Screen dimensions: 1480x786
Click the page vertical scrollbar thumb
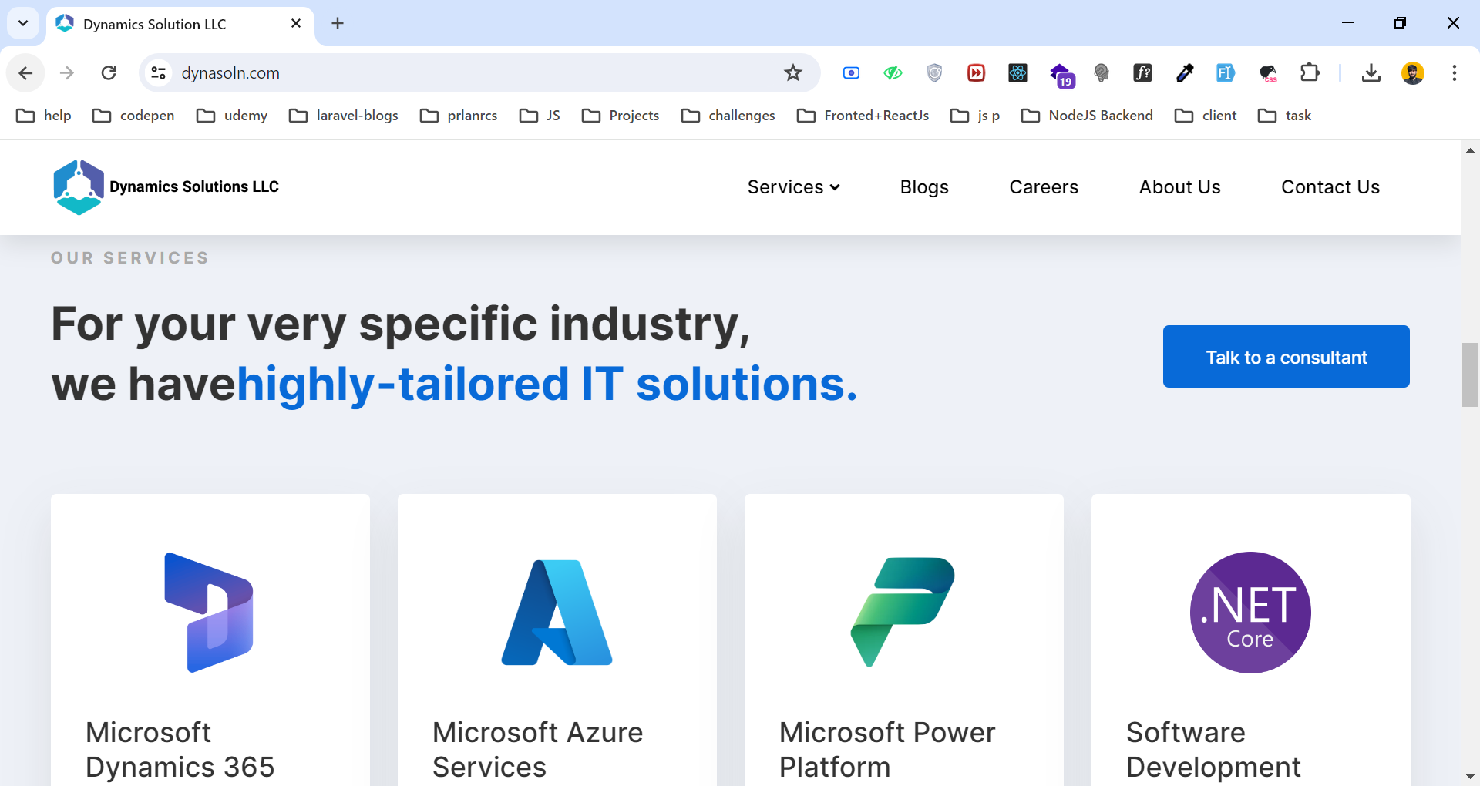1470,375
